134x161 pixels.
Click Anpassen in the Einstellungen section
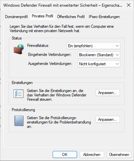[108, 93]
